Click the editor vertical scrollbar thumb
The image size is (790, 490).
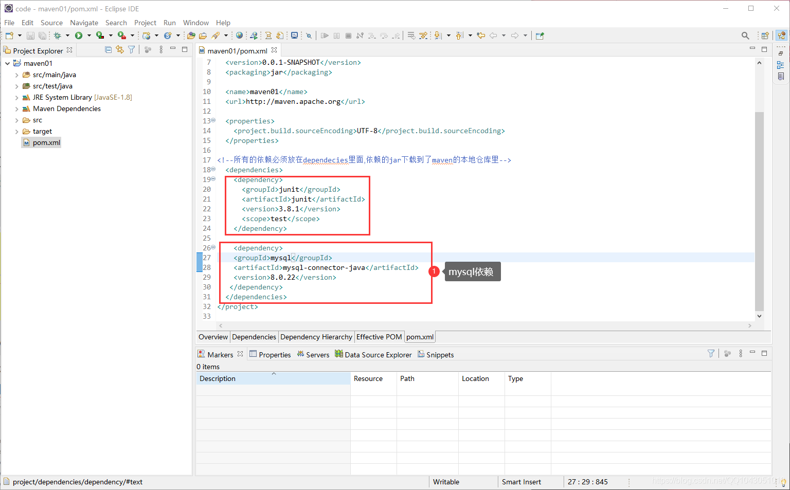tap(759, 211)
